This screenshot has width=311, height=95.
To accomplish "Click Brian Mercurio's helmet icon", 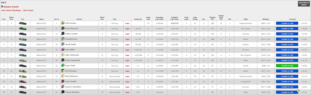I will coord(63,28).
